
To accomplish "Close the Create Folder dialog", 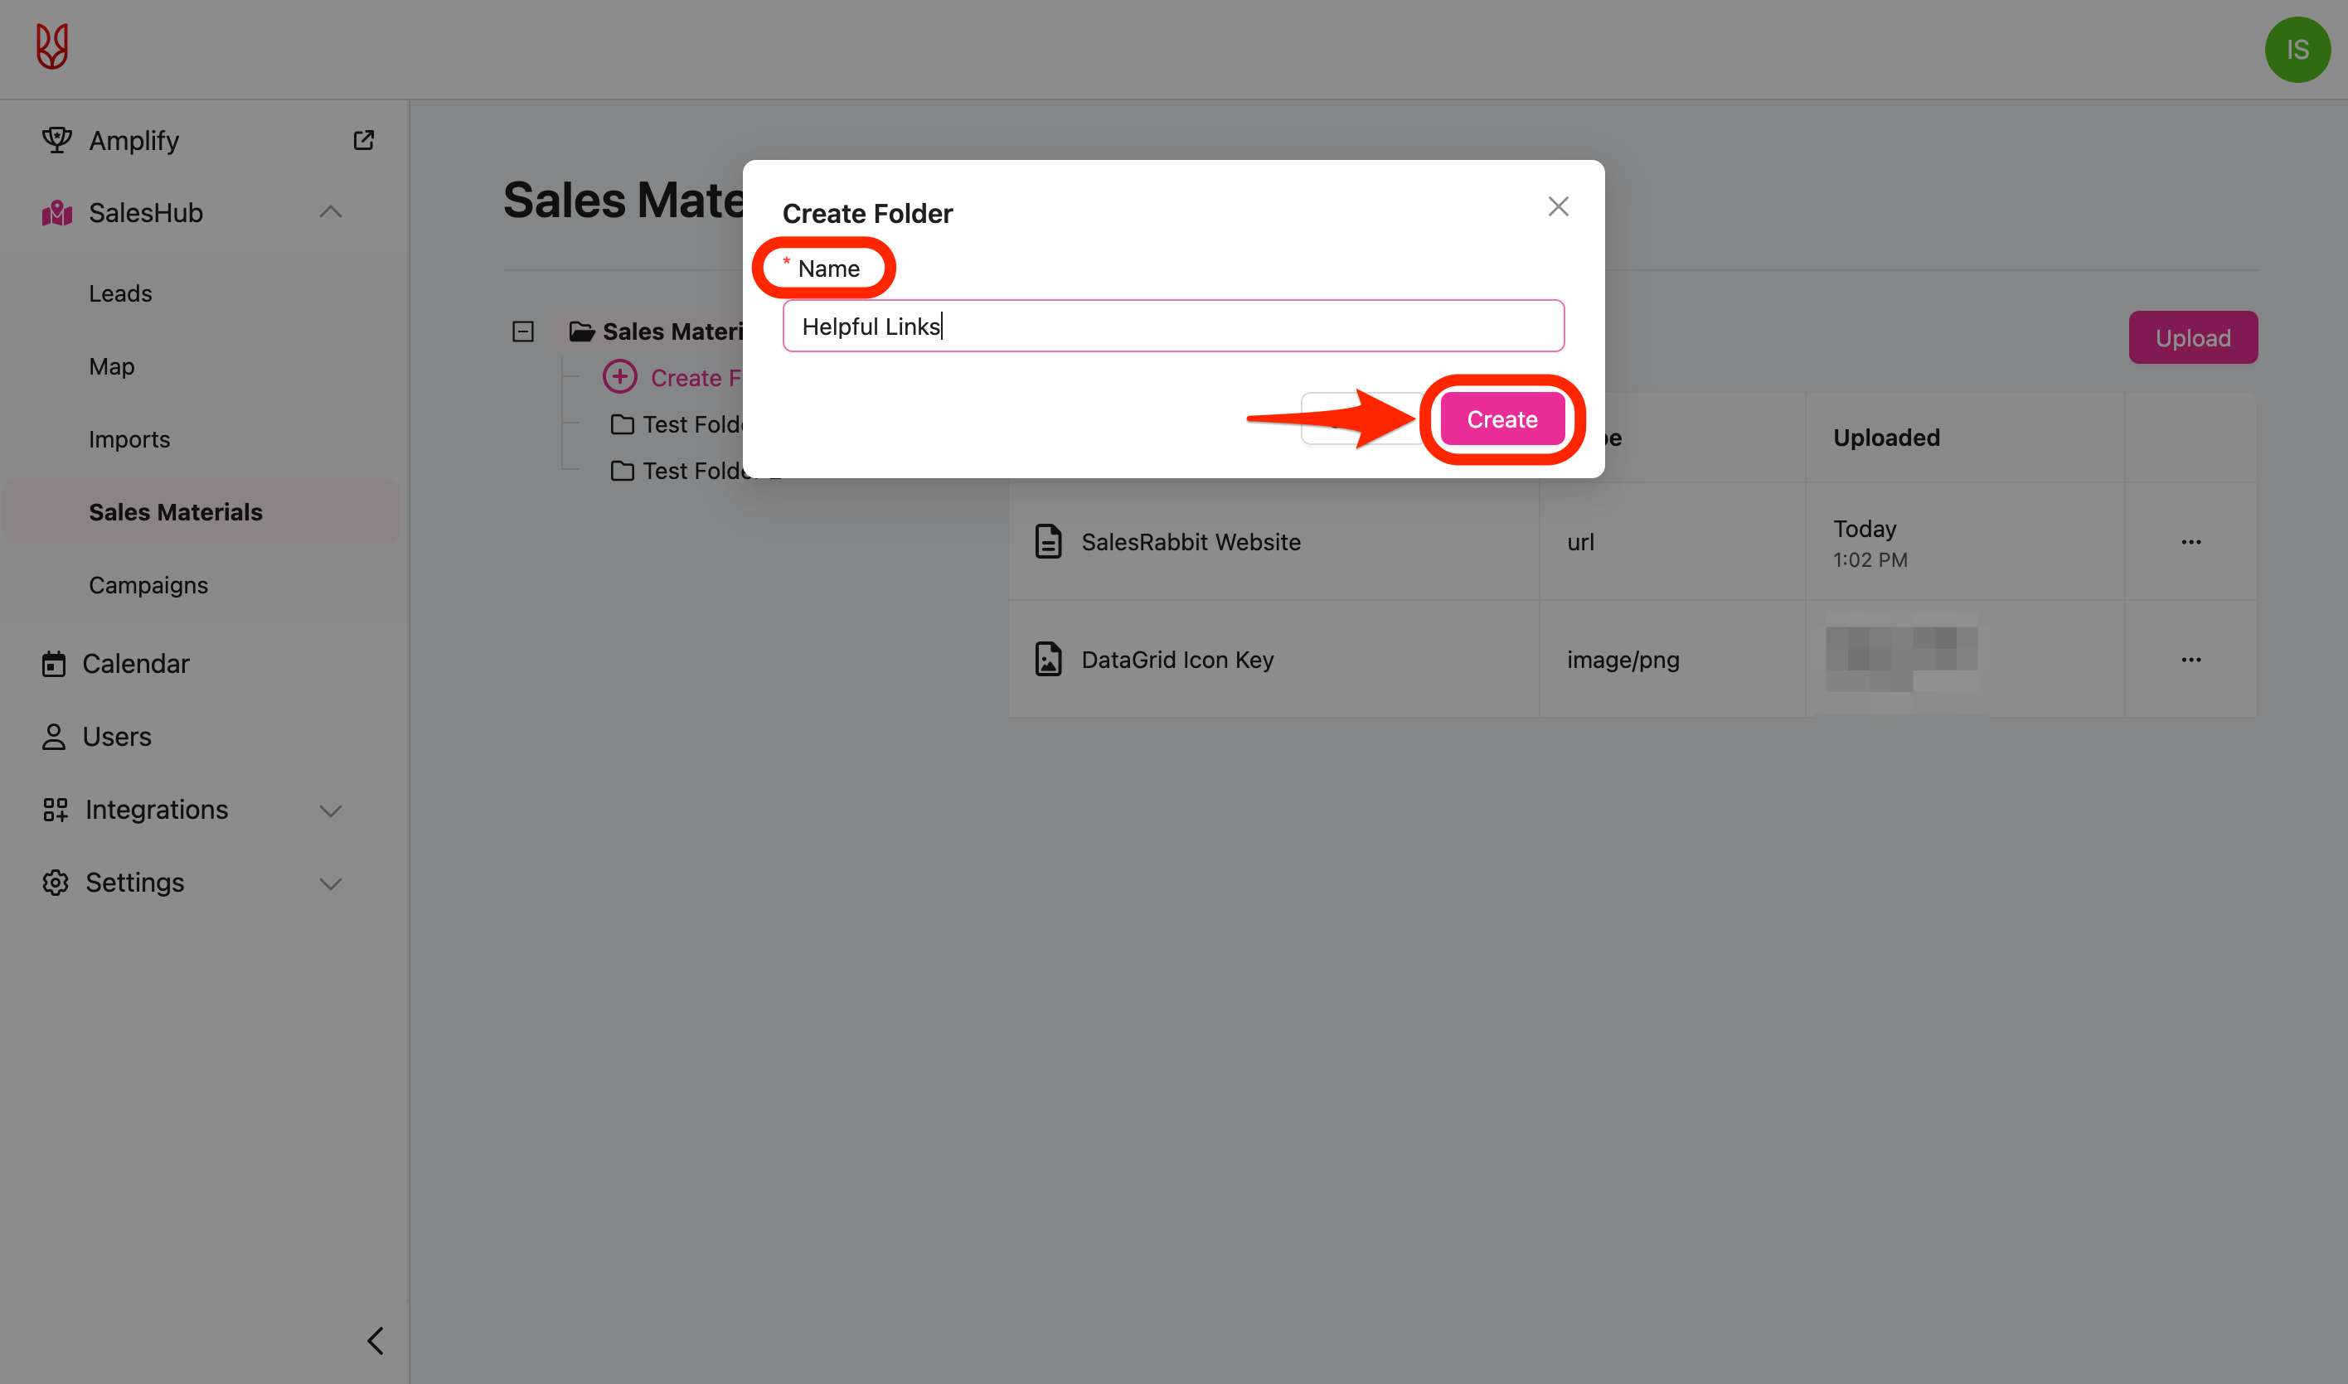I will click(x=1558, y=206).
